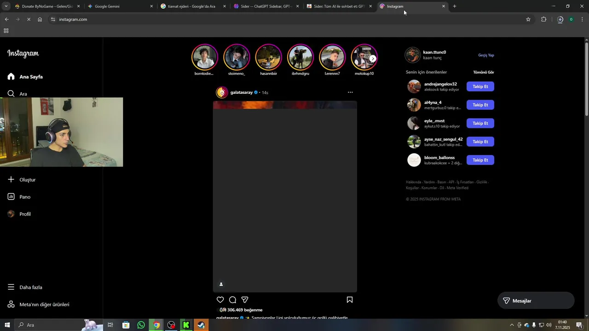The width and height of the screenshot is (589, 331).
Task: Open the andrejangelov32 profile picture
Action: coord(414,86)
